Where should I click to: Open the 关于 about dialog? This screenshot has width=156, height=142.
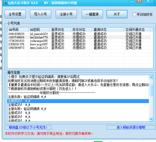[117, 14]
